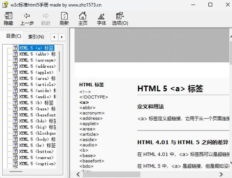Click the tab strip left scroll arrow
This screenshot has width=232, height=178.
coord(54,37)
